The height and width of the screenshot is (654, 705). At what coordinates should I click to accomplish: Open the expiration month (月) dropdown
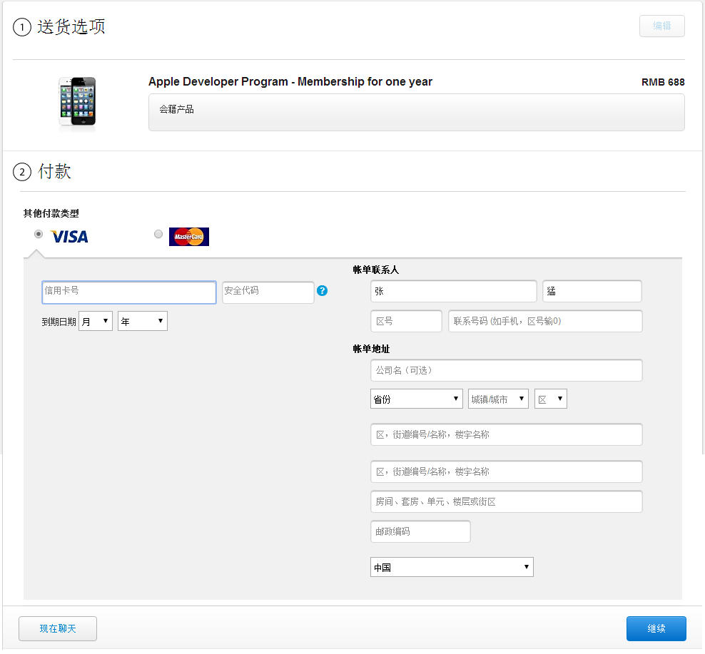click(x=96, y=322)
